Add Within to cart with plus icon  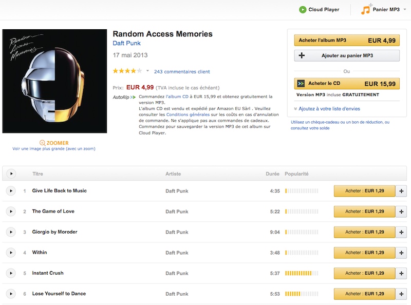click(401, 253)
